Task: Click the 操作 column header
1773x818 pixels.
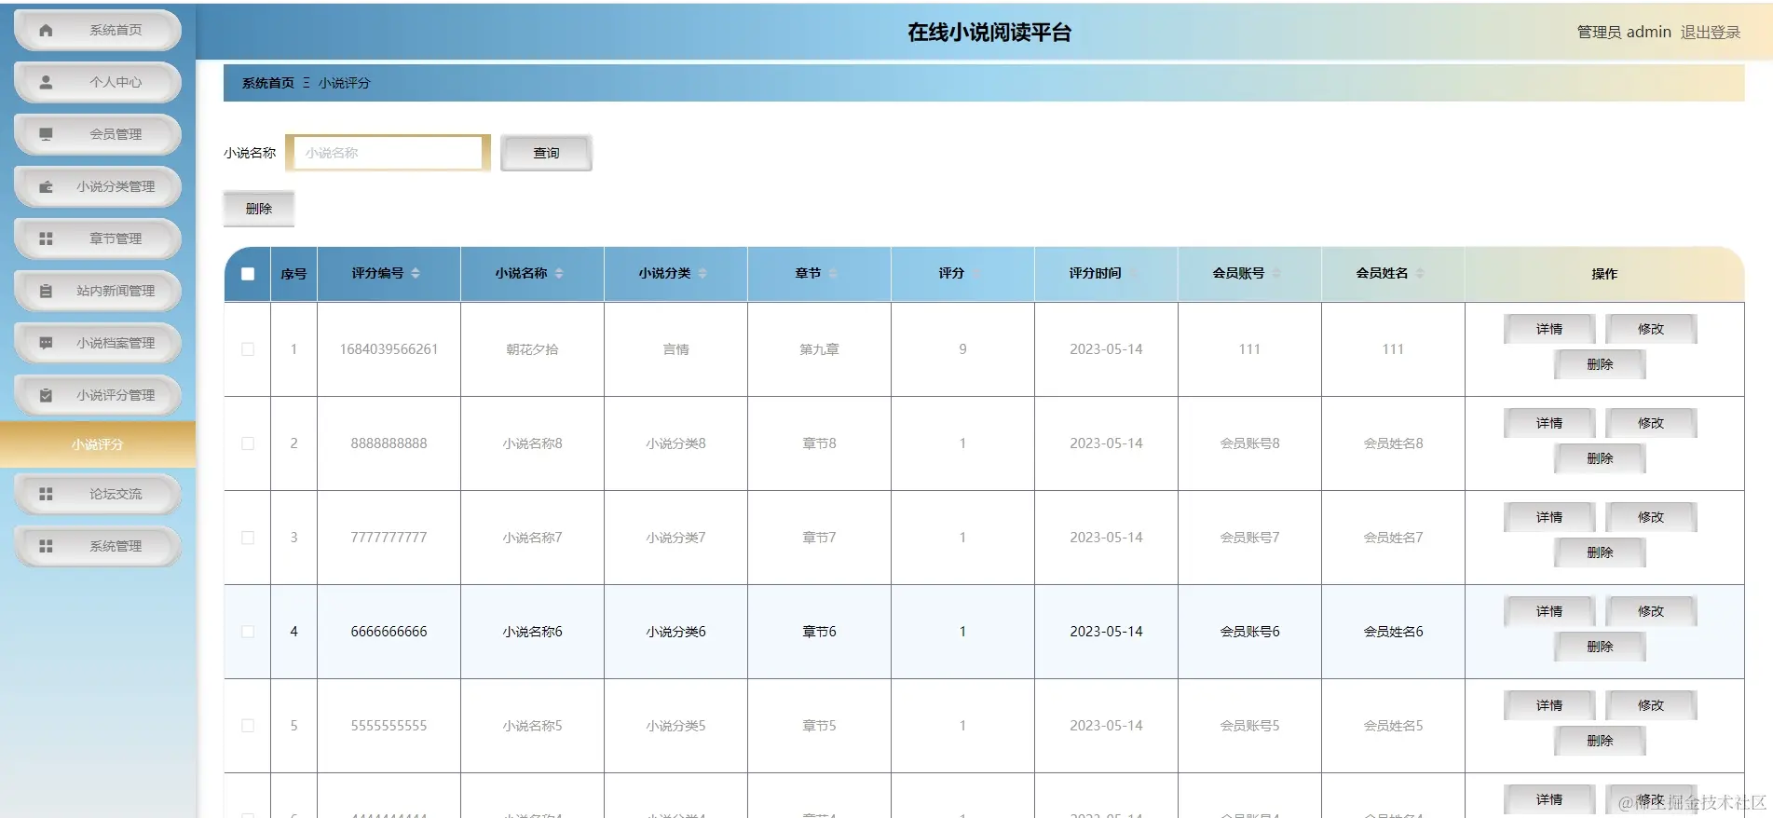Action: click(x=1604, y=274)
